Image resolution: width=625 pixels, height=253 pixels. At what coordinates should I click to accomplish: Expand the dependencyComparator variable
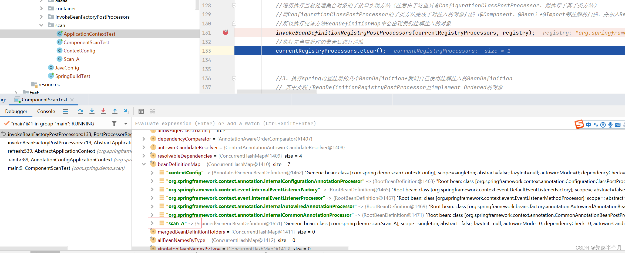[144, 139]
